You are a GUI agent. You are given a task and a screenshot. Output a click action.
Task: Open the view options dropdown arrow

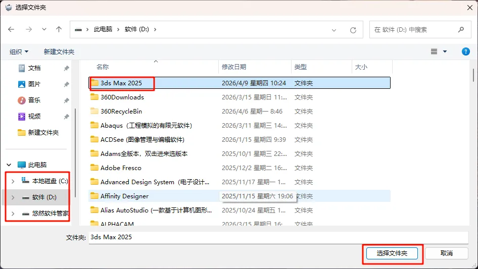(445, 51)
